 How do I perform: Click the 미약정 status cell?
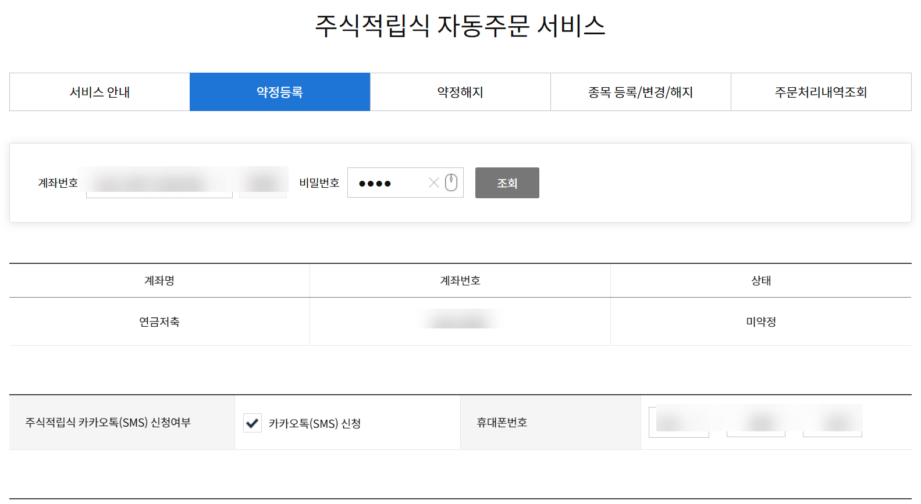point(761,321)
